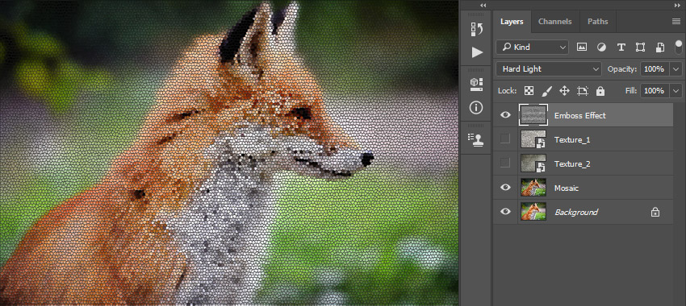686x306 pixels.
Task: Lock transparent pixels icon
Action: point(529,91)
